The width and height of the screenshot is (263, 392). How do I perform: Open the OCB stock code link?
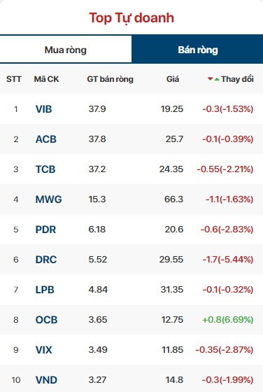46,320
